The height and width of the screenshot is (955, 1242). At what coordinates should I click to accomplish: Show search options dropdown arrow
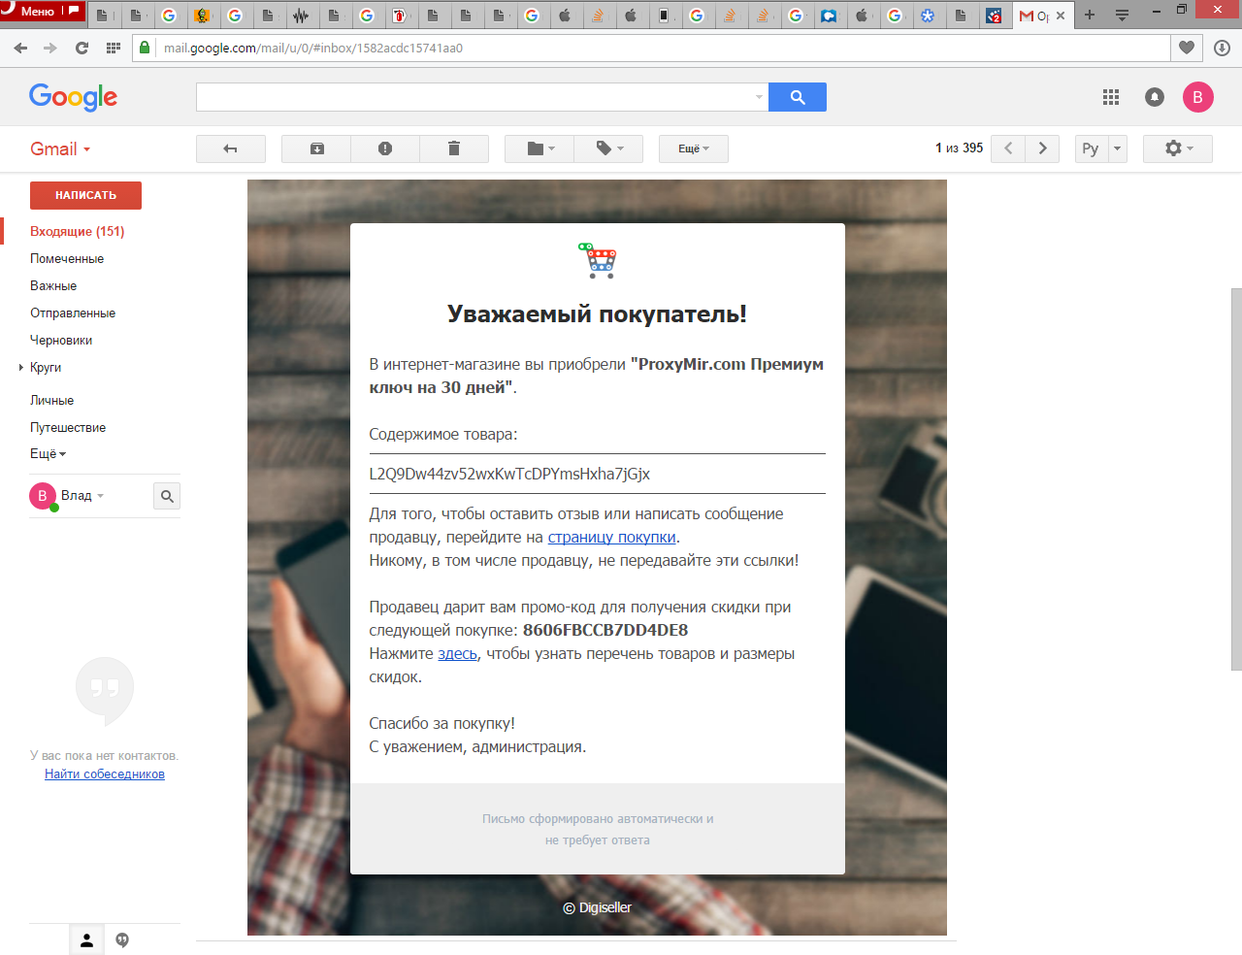click(x=759, y=97)
